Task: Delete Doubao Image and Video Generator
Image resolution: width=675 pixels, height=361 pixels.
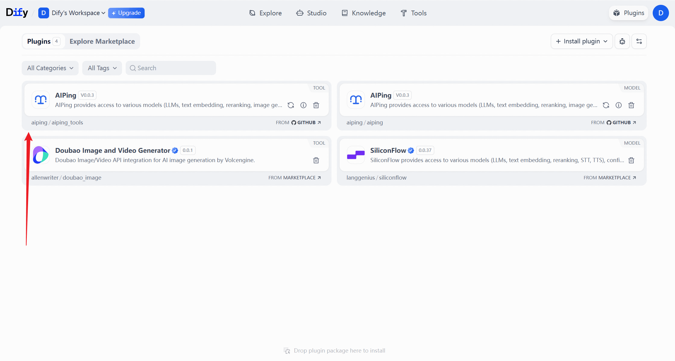Action: [316, 160]
